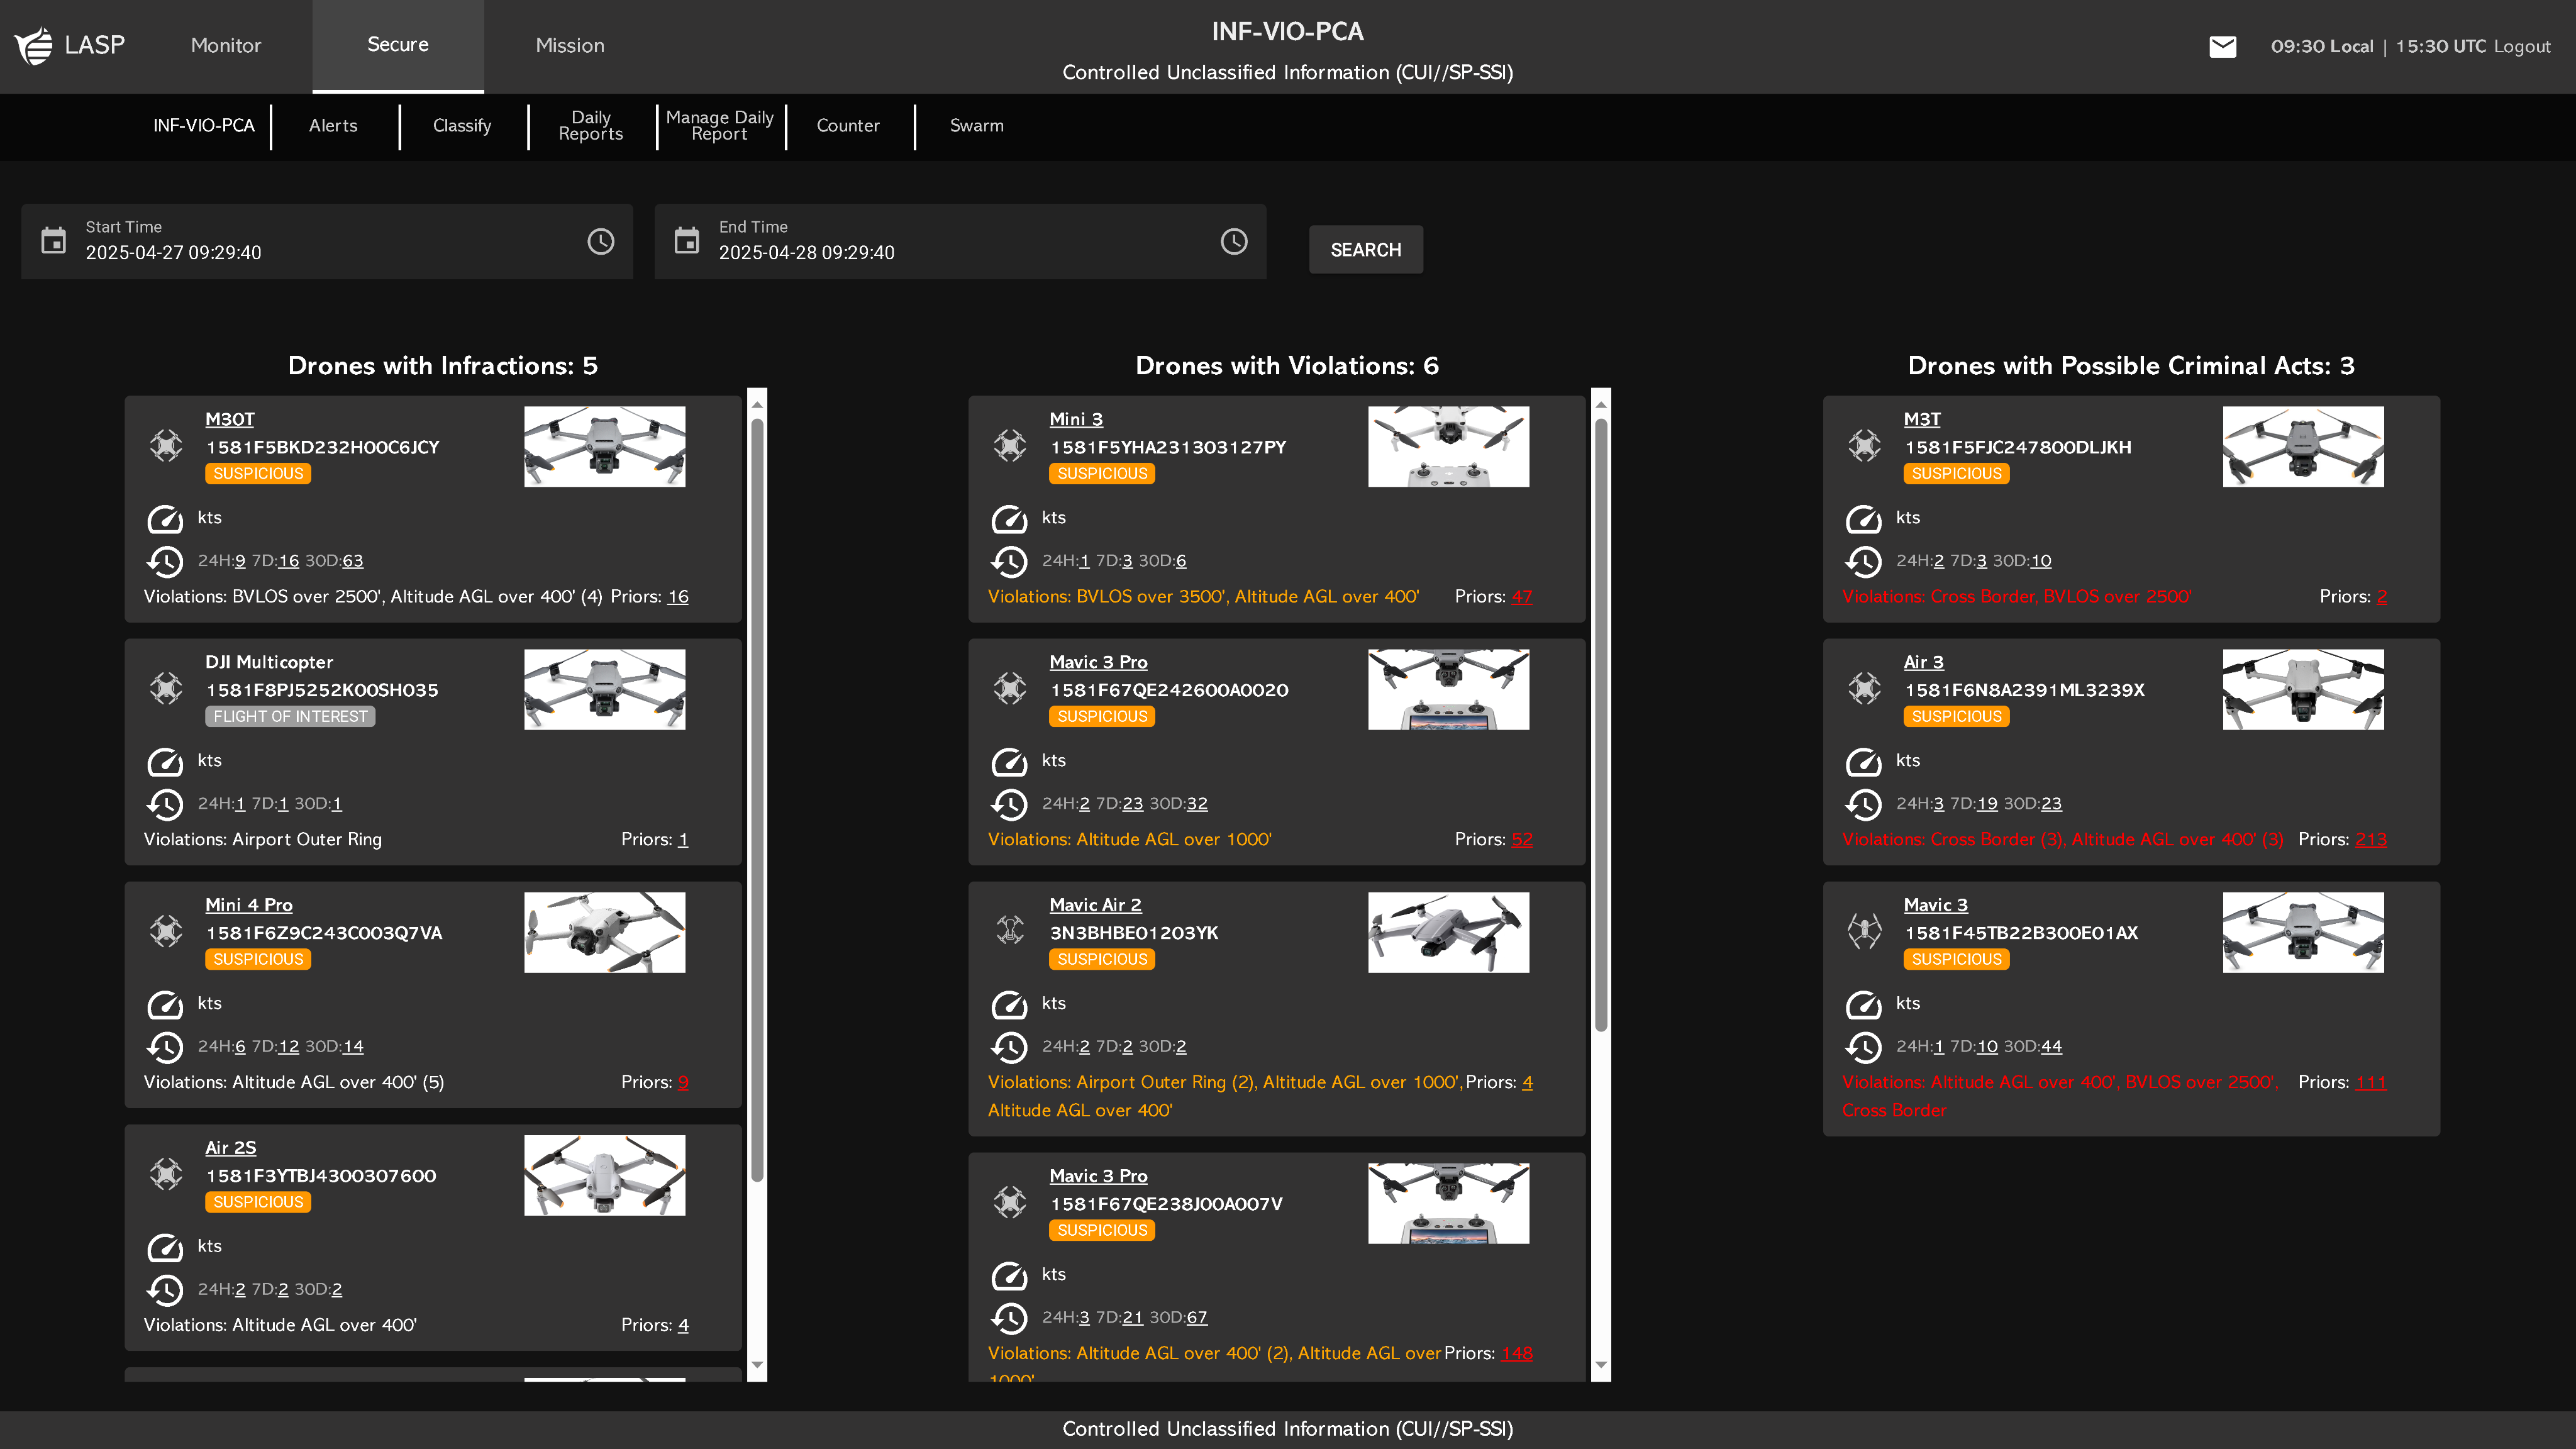Click history icon on M30T card
This screenshot has width=2576, height=1449.
click(165, 562)
